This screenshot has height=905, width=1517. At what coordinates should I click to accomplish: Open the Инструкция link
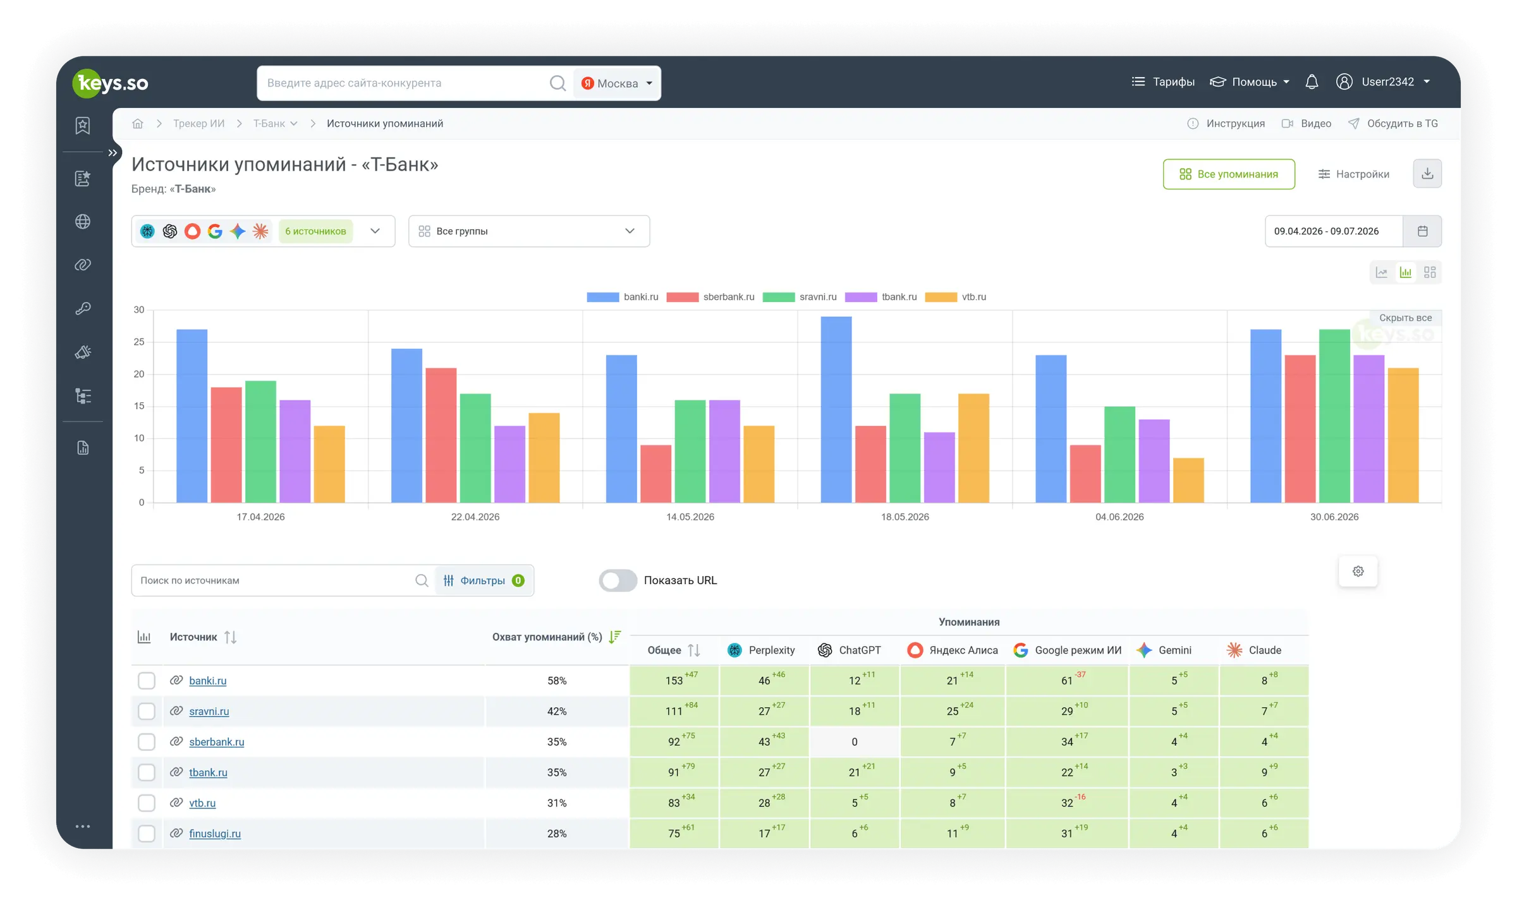1226,124
